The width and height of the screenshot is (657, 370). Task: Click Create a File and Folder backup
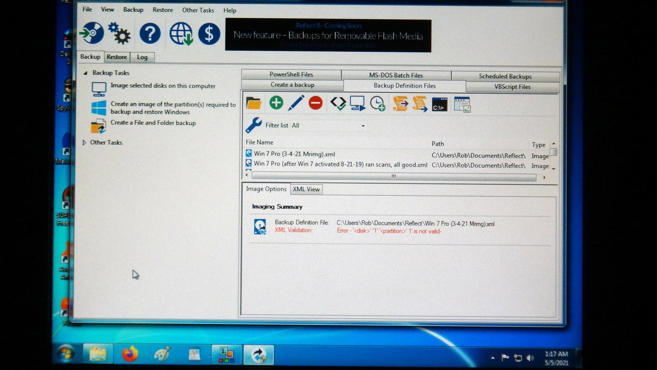(x=153, y=123)
